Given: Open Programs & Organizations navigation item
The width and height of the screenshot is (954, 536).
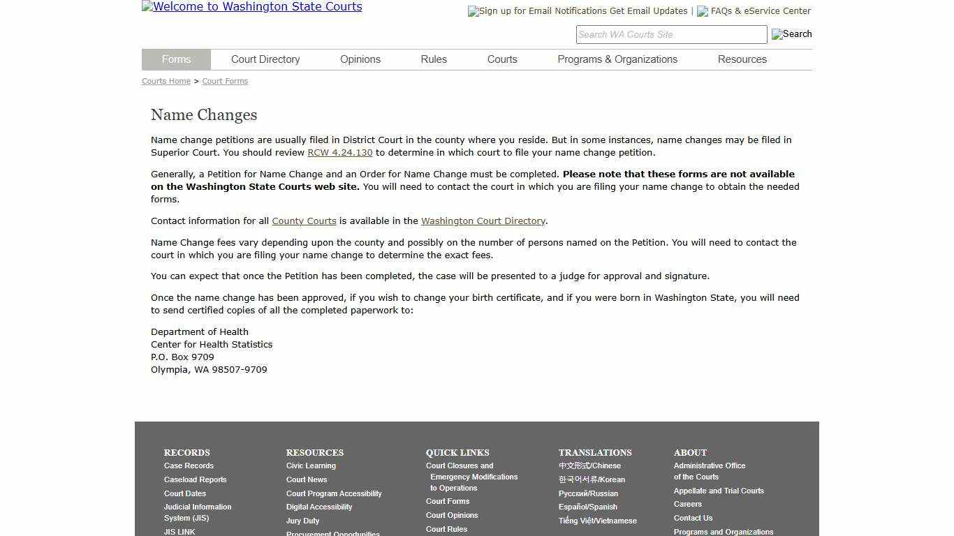Looking at the screenshot, I should pos(617,59).
